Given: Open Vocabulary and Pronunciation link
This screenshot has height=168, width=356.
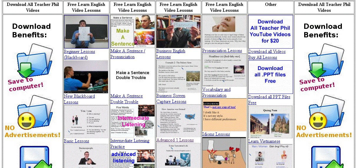Looking at the screenshot, I should point(216,92).
